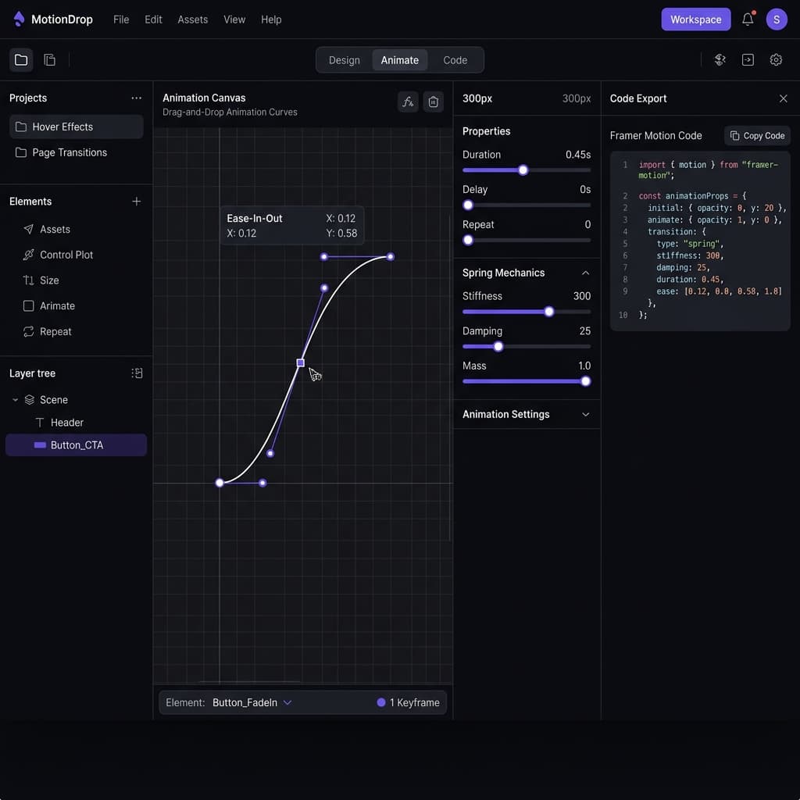Click the curve start anchor point at origin
This screenshot has height=800, width=800.
220,483
